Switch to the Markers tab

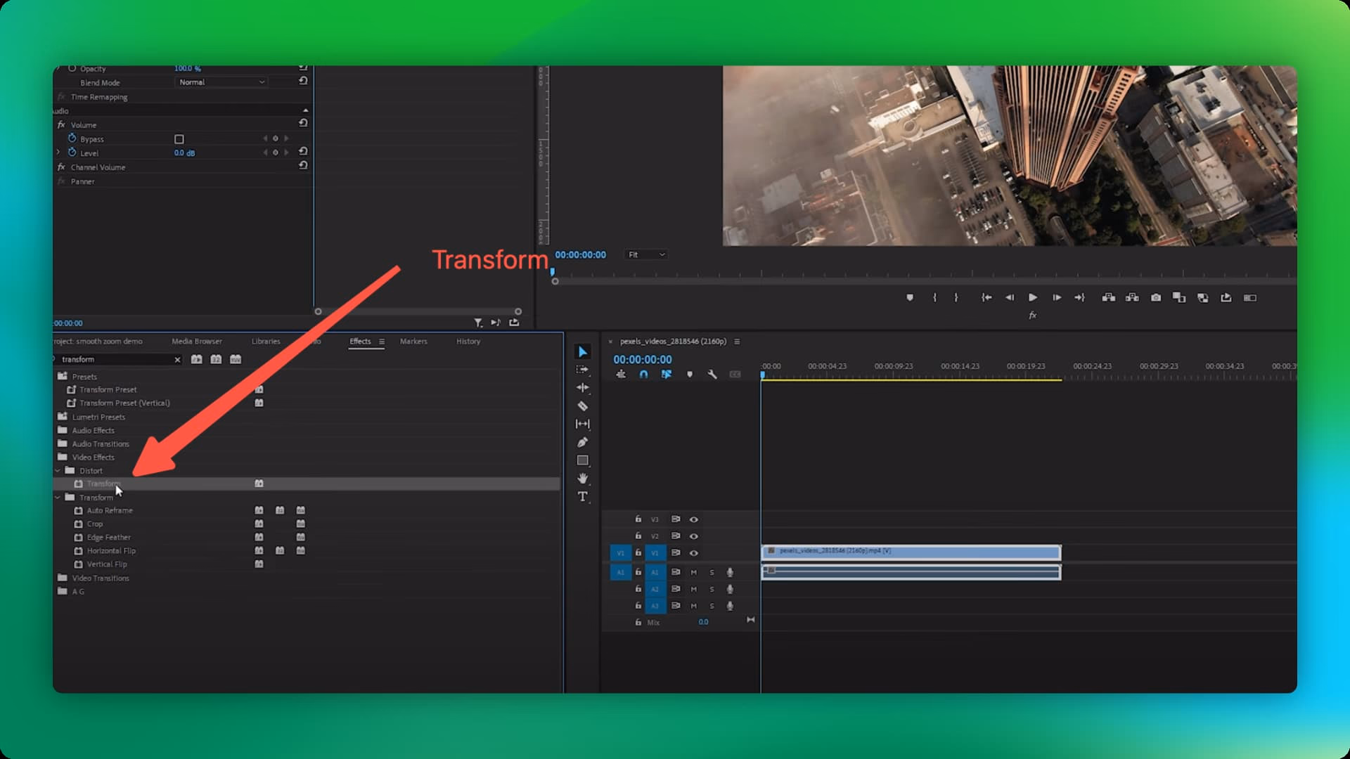(413, 341)
